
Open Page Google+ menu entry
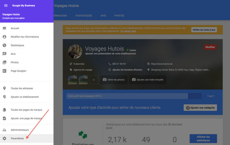[x=27, y=71]
